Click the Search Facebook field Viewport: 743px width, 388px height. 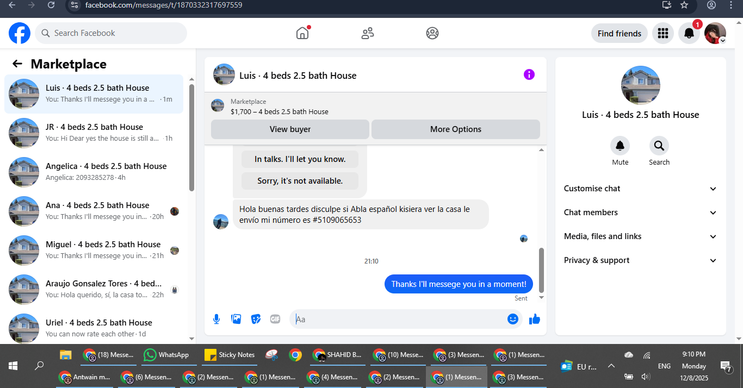(x=111, y=33)
